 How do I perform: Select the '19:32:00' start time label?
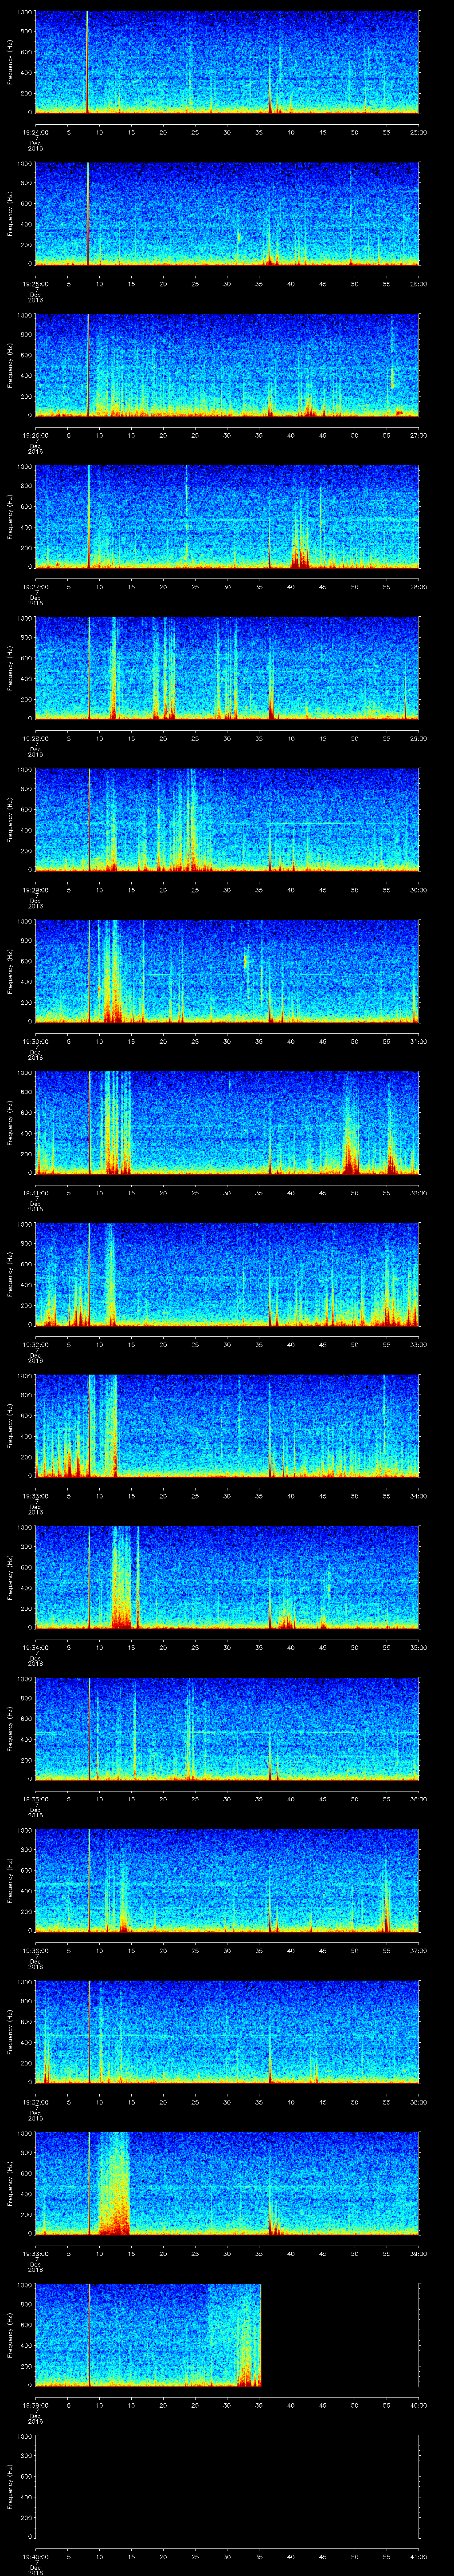pos(35,1344)
